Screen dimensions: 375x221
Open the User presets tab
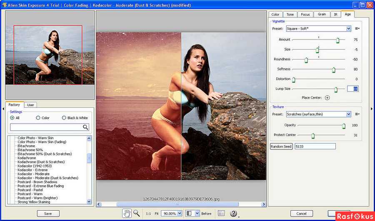coord(30,105)
